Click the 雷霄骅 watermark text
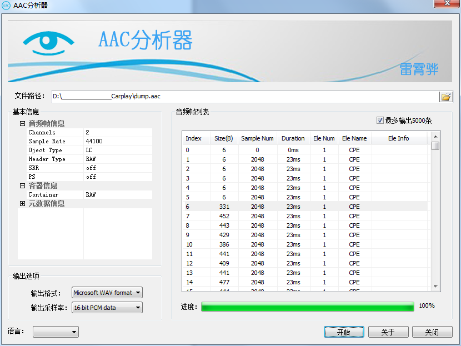 (x=420, y=69)
